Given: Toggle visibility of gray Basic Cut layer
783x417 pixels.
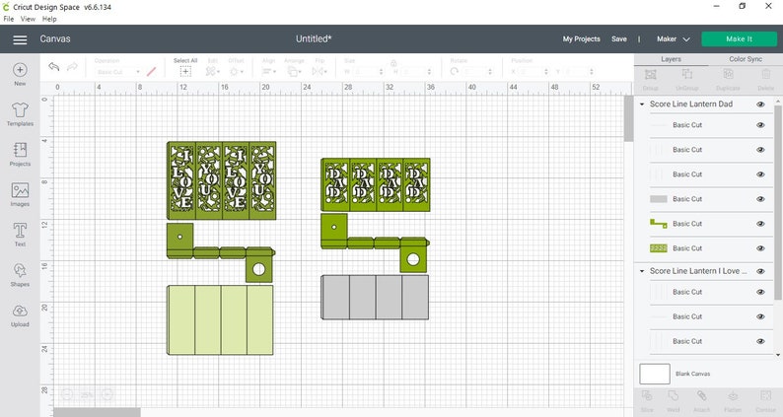Looking at the screenshot, I should click(760, 199).
